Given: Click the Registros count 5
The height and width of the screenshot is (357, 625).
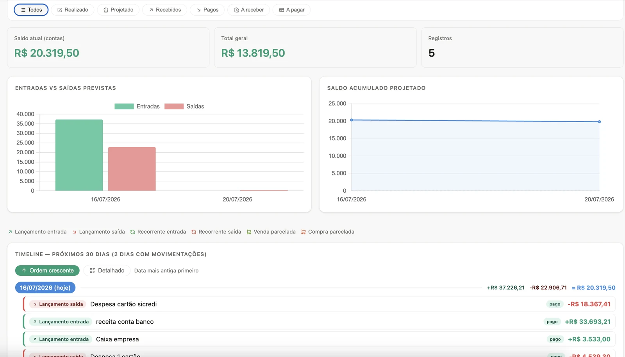Looking at the screenshot, I should pyautogui.click(x=432, y=53).
